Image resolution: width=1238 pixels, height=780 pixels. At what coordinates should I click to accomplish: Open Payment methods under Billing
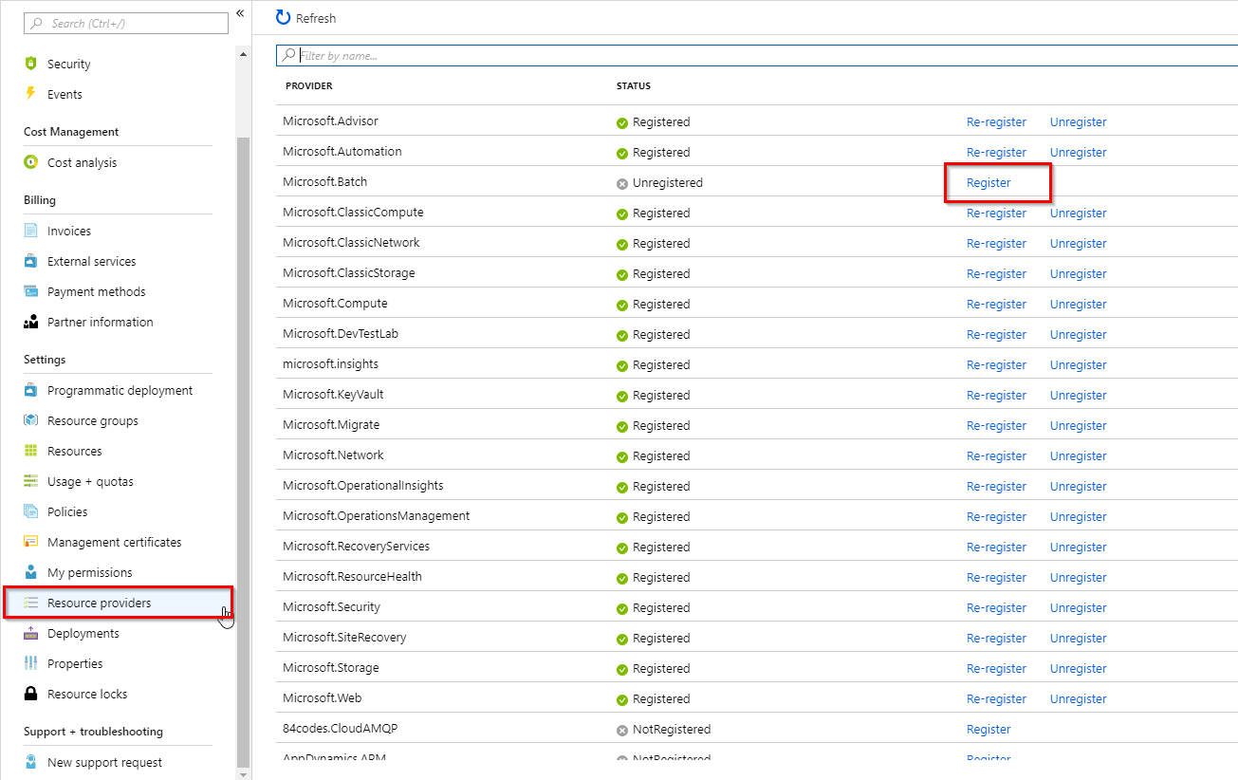point(97,291)
